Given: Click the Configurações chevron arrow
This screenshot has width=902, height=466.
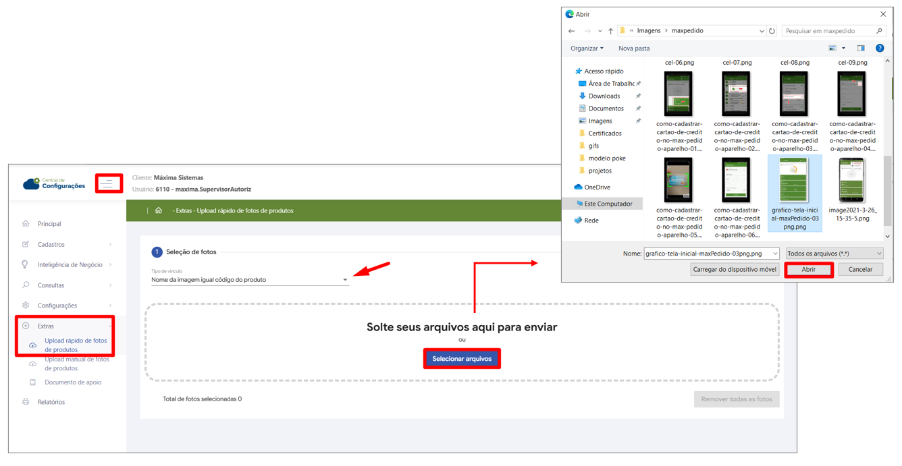Looking at the screenshot, I should tap(111, 305).
